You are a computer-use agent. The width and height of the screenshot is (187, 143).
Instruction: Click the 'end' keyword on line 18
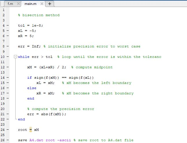click(x=31, y=98)
